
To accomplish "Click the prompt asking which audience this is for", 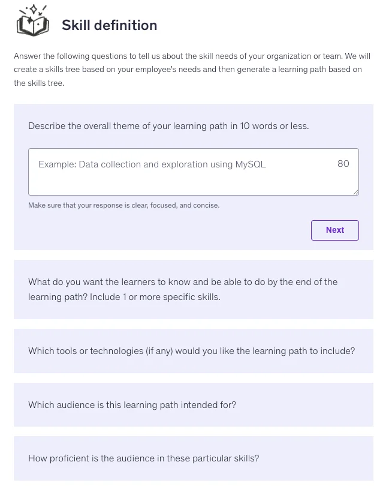I will coord(132,405).
